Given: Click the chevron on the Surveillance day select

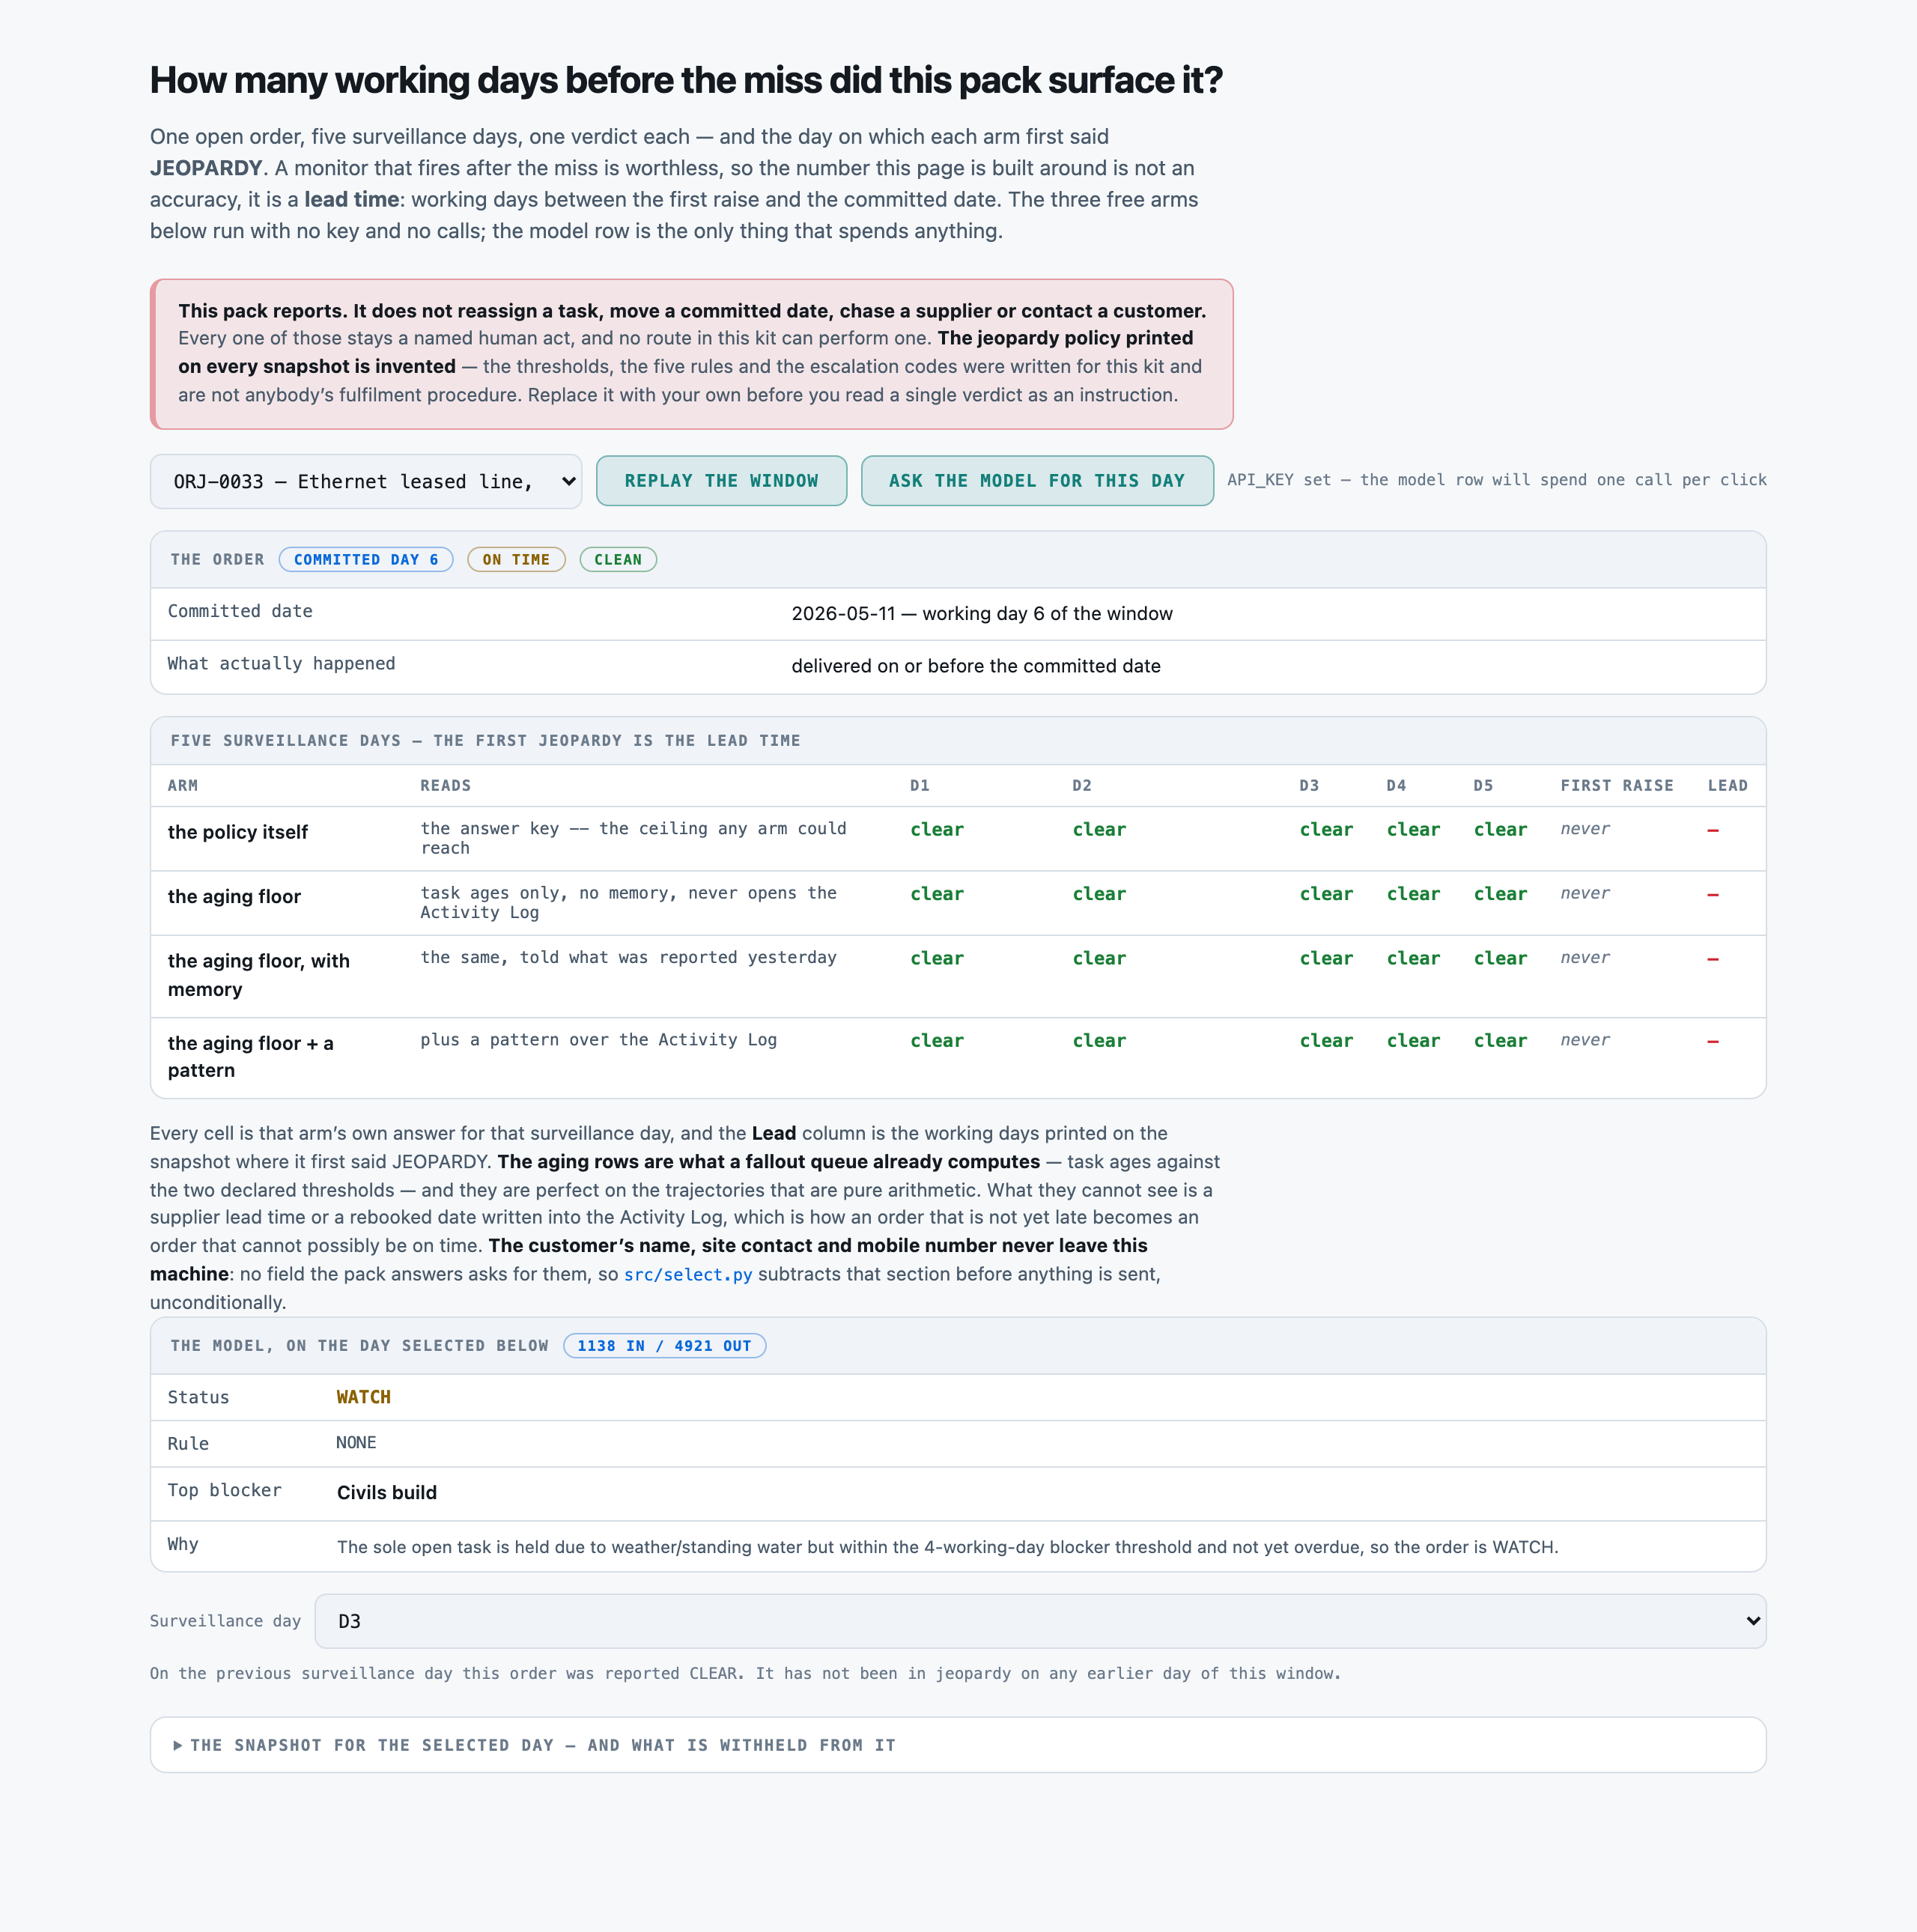Looking at the screenshot, I should [x=1752, y=1621].
